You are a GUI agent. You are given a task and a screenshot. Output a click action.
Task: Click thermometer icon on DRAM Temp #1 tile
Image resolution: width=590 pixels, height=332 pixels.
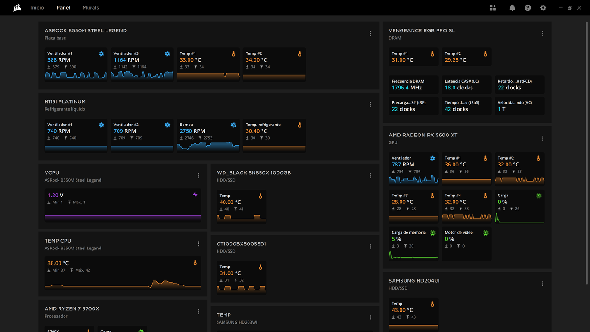[432, 54]
